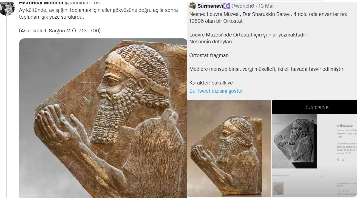
Task: Click the black-and-white orthostate photo
Action: [x=294, y=142]
